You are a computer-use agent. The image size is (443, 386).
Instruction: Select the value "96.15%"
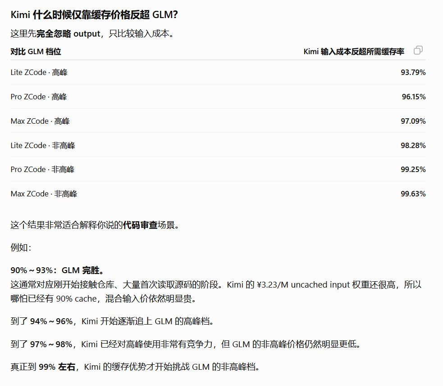point(414,97)
